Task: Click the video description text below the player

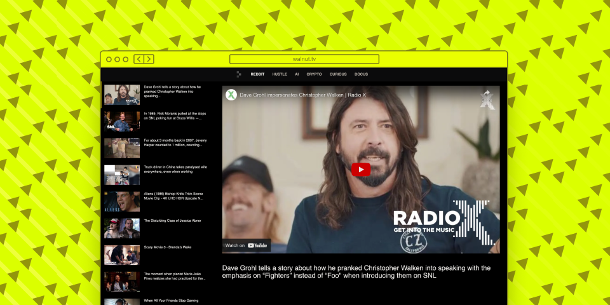Action: [356, 271]
